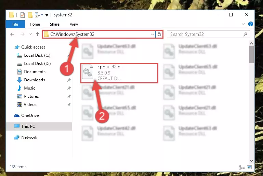Refresh the System32 folder
The width and height of the screenshot is (263, 176).
[x=159, y=35]
